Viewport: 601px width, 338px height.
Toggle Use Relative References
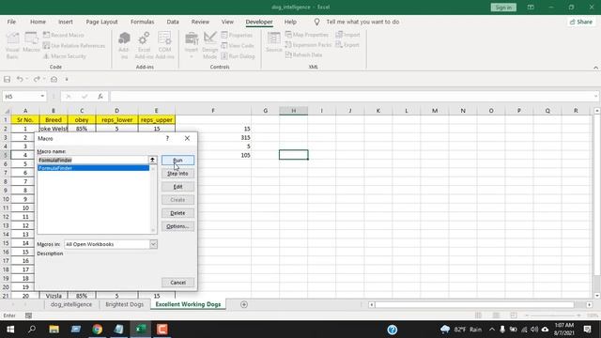click(x=74, y=46)
